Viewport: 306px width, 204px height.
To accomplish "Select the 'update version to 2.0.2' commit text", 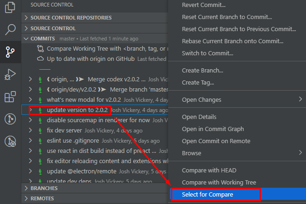I will point(77,110).
